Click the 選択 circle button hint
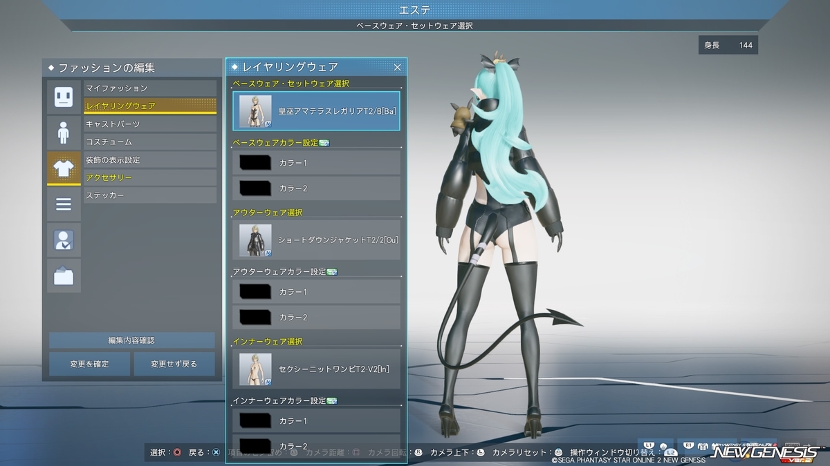Screen dimensions: 830x466 coord(178,453)
